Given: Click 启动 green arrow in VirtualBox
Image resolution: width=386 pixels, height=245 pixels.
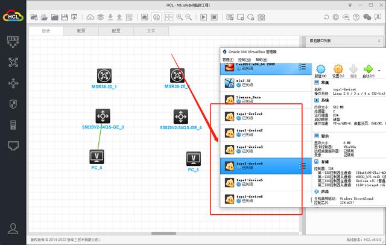Looking at the screenshot, I should 369,71.
